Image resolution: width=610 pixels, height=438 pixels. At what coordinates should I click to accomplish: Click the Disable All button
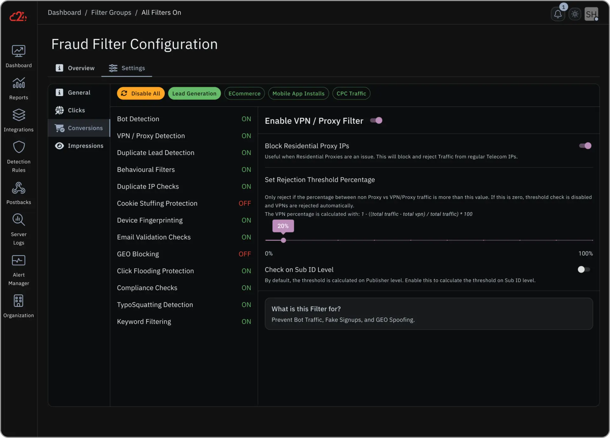[x=141, y=93]
